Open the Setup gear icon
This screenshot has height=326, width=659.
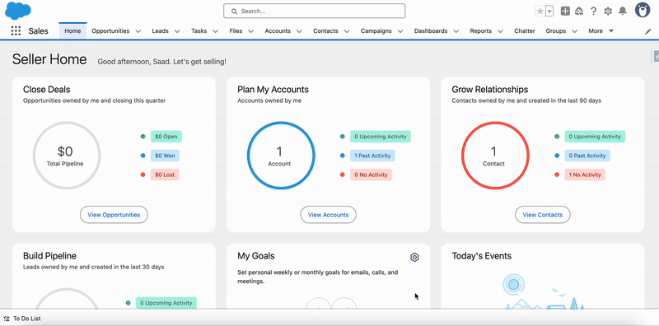pyautogui.click(x=608, y=11)
